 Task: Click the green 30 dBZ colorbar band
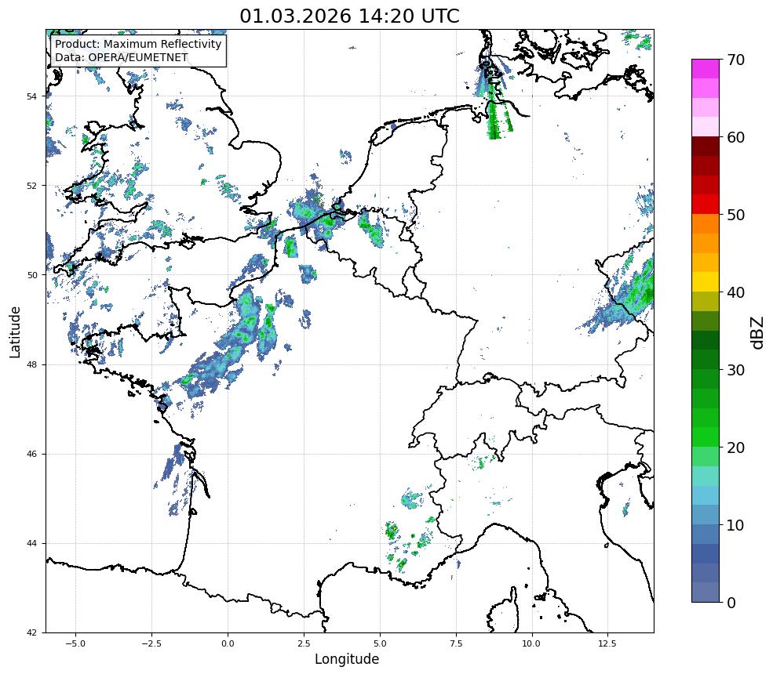705,379
